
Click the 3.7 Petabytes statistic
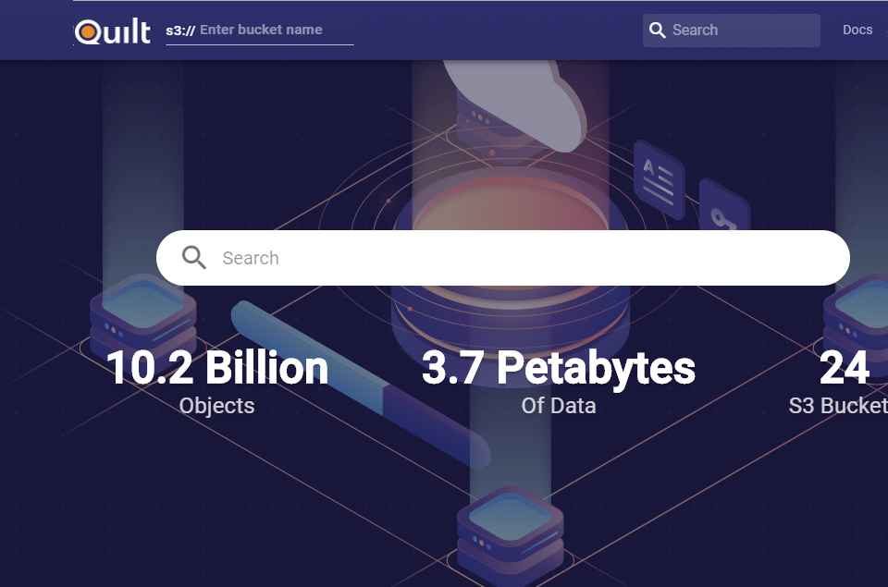click(558, 368)
